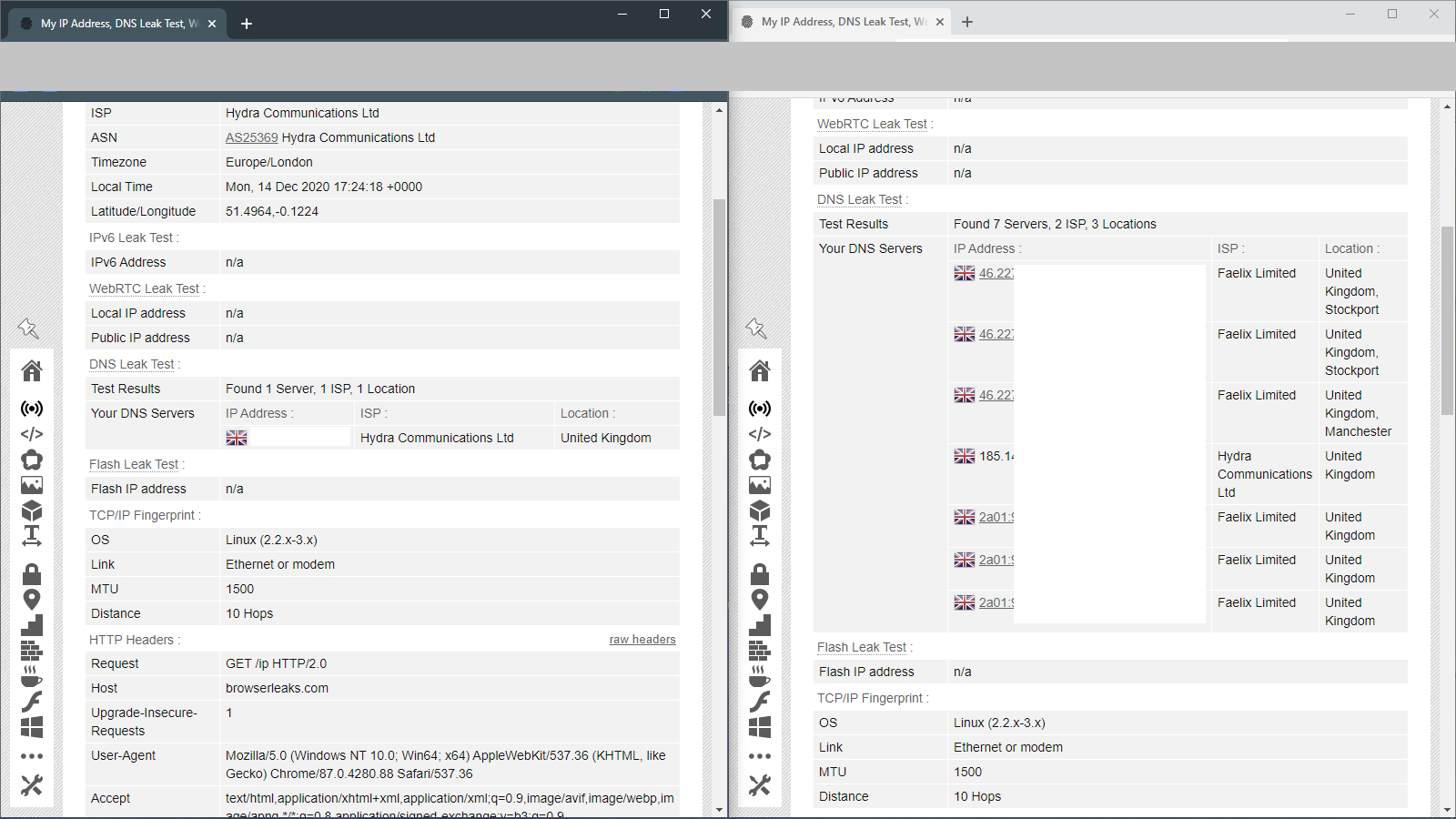Open WebRTC Leak Test link in the left window
This screenshot has height=819, width=1456.
(144, 288)
